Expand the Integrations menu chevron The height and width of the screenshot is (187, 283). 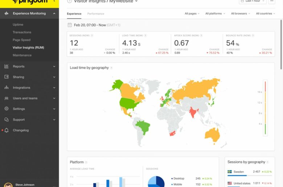(x=54, y=88)
